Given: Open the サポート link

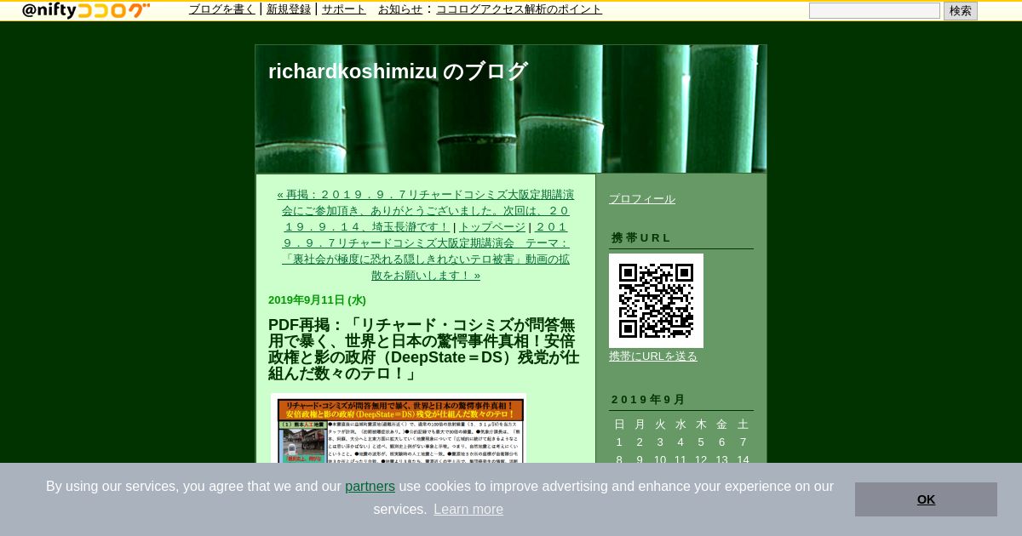Looking at the screenshot, I should tap(344, 9).
